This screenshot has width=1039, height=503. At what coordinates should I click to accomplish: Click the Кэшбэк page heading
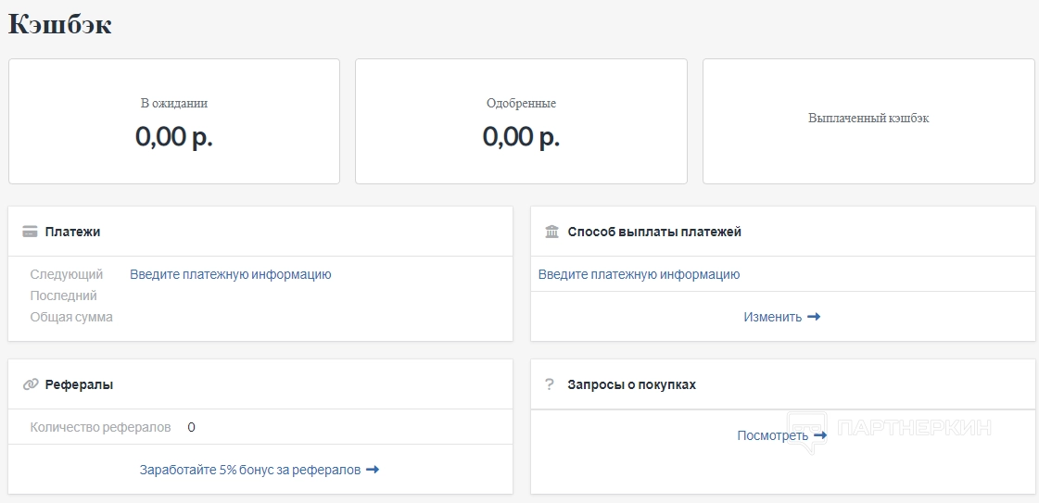60,25
